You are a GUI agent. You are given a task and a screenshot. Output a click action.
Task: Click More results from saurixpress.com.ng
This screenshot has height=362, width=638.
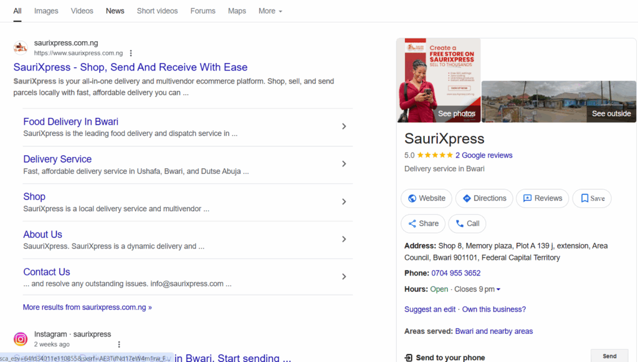click(x=87, y=307)
